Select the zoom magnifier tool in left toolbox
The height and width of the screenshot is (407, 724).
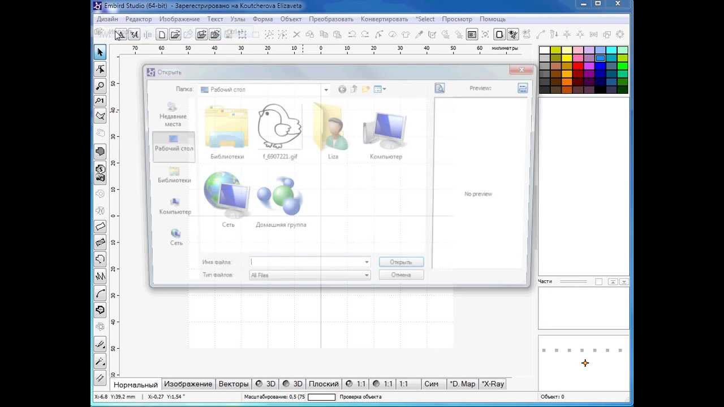coord(100,85)
